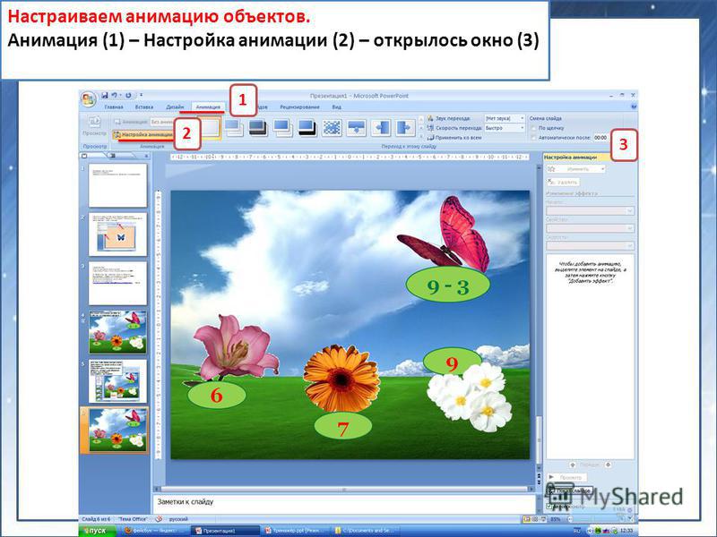Select the wipe right arrow transition
The image size is (717, 537).
[405, 127]
